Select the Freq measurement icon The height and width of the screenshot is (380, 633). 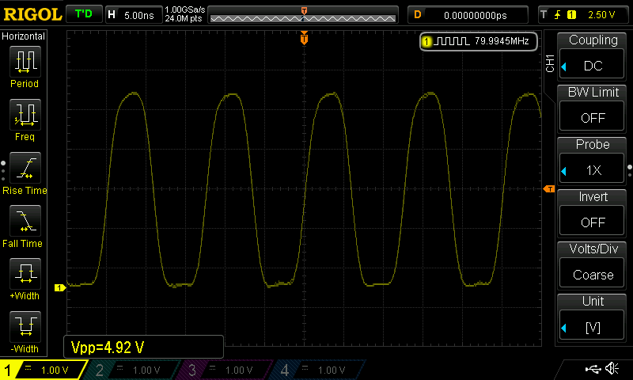click(25, 115)
